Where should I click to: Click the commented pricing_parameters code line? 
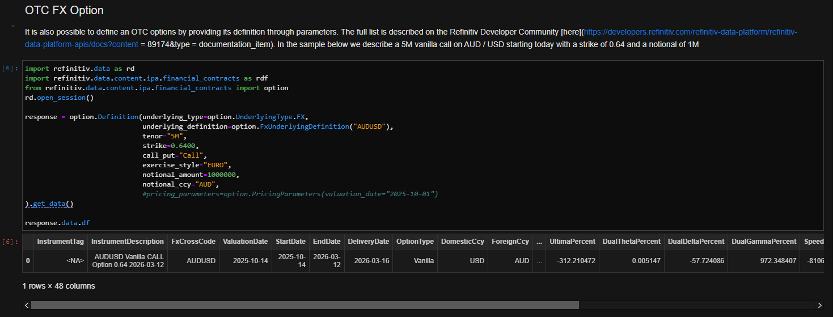tap(291, 194)
